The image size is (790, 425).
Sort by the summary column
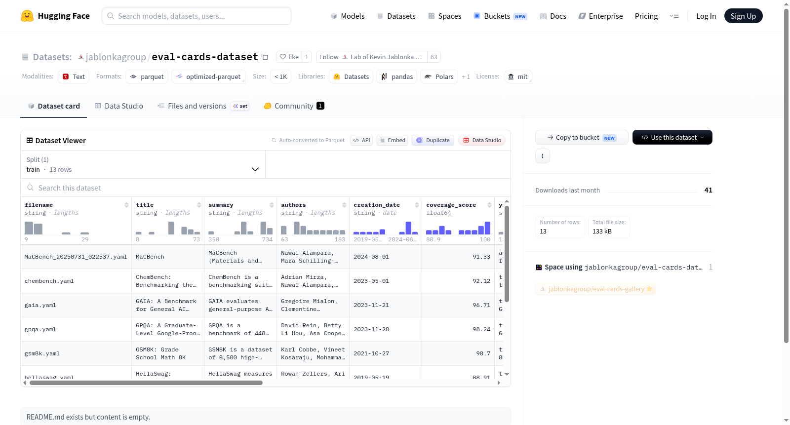pyautogui.click(x=272, y=205)
